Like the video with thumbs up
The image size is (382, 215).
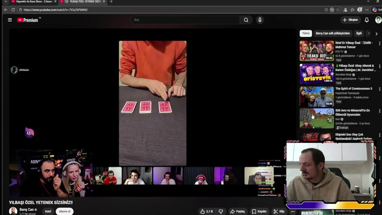[x=207, y=211]
